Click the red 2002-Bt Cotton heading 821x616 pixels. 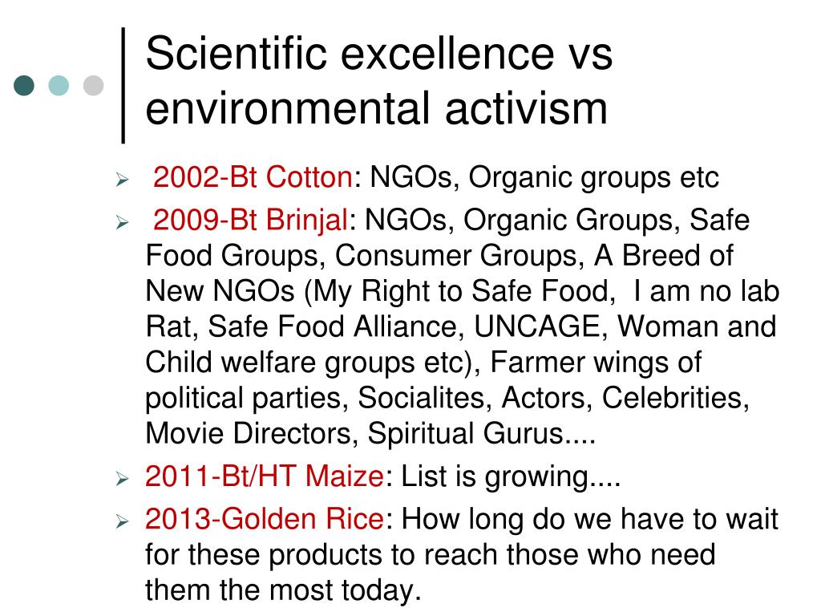tap(253, 177)
